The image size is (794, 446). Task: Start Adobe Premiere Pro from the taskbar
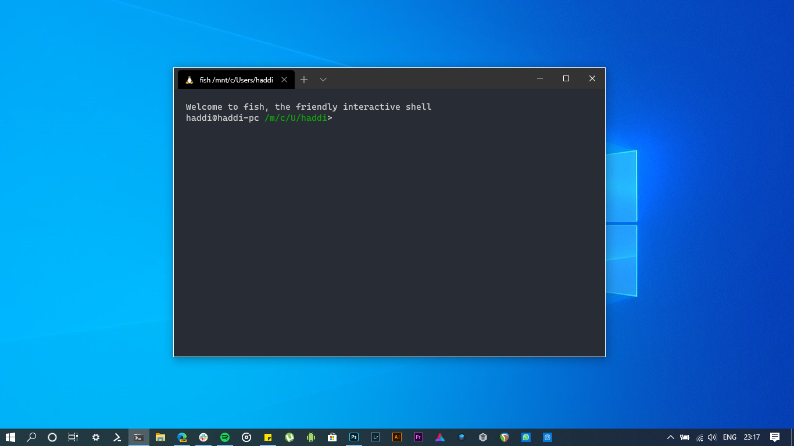[x=418, y=437]
